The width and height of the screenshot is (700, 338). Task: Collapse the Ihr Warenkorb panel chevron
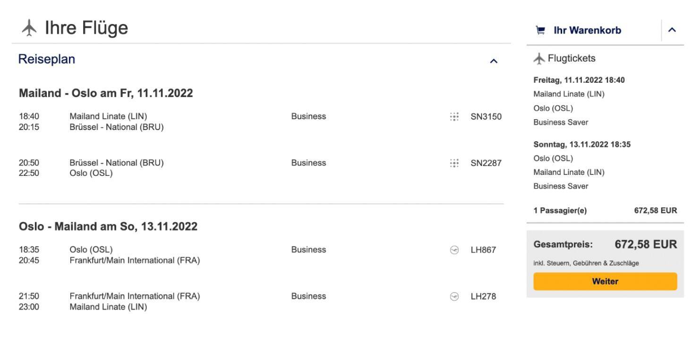click(x=672, y=30)
